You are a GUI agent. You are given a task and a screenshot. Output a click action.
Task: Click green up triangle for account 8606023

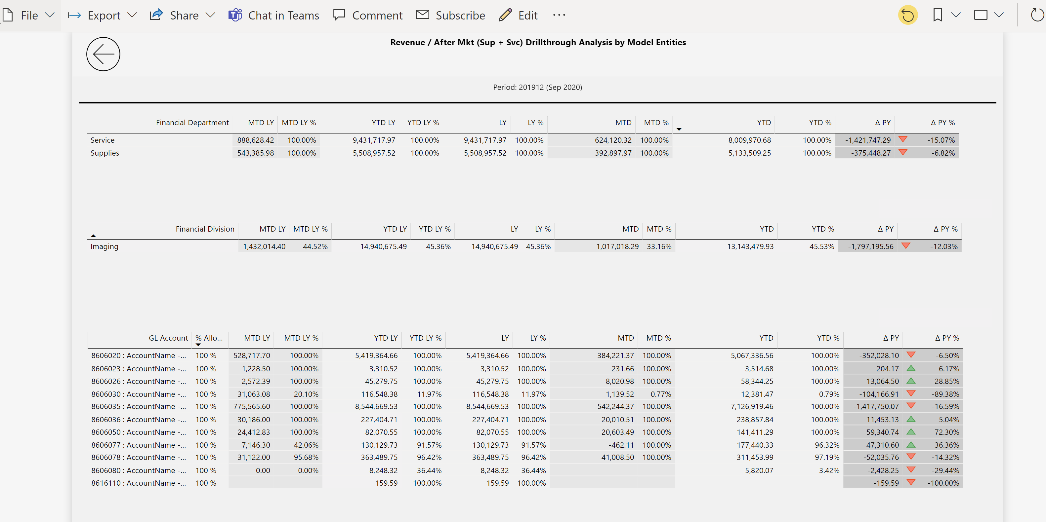(911, 368)
